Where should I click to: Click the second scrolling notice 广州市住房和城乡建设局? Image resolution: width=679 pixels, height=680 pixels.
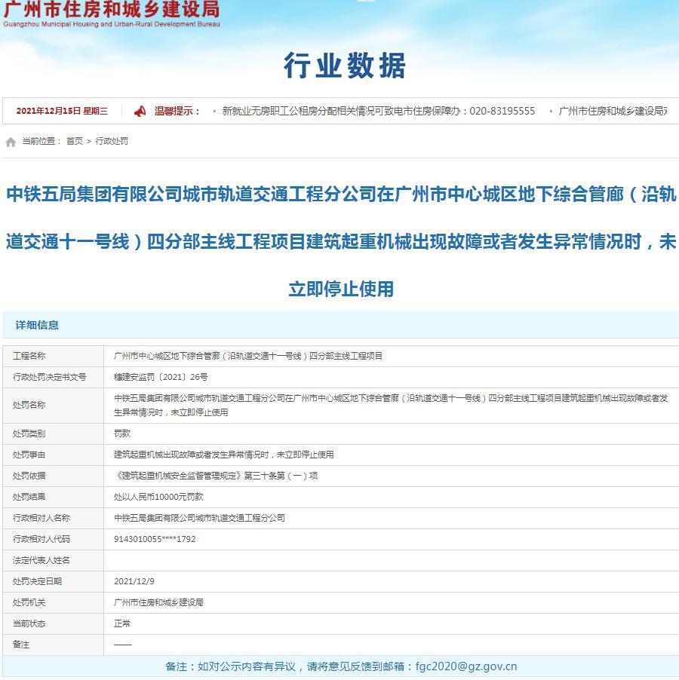coord(613,111)
